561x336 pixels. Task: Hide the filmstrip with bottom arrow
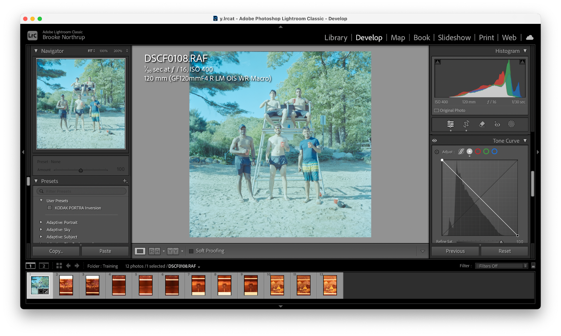tap(280, 306)
